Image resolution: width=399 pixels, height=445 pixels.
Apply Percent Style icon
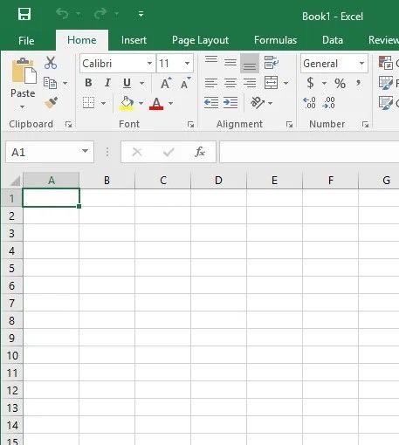340,84
